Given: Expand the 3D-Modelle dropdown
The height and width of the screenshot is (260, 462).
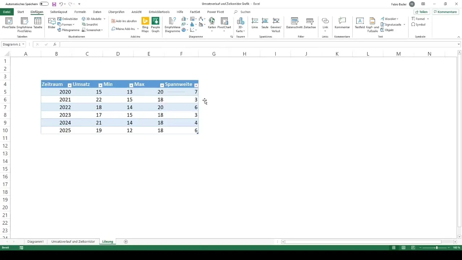Looking at the screenshot, I should (105, 19).
